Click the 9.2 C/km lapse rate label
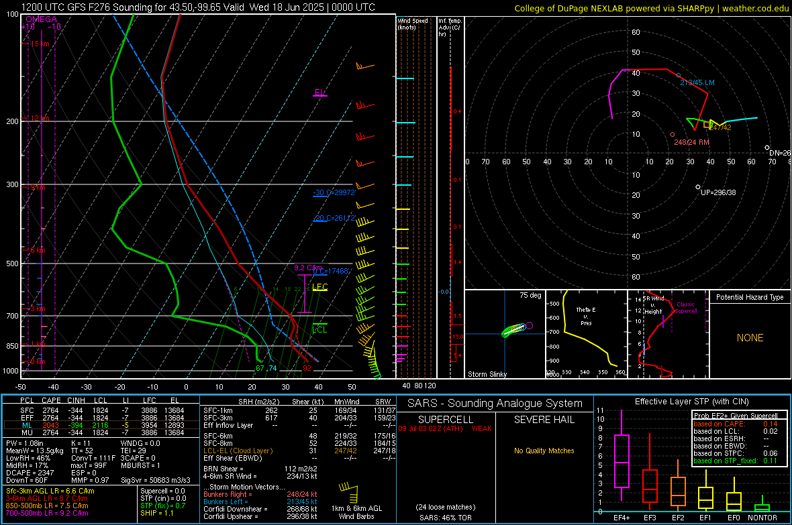 [308, 268]
